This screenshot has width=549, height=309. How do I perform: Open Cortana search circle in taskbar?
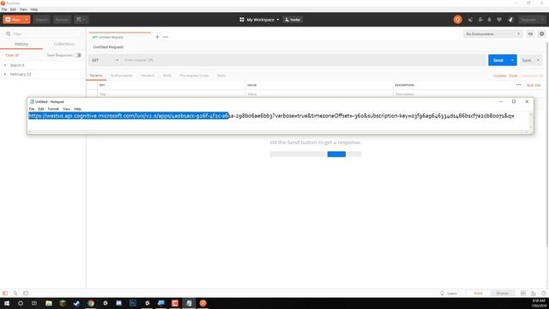[21, 303]
